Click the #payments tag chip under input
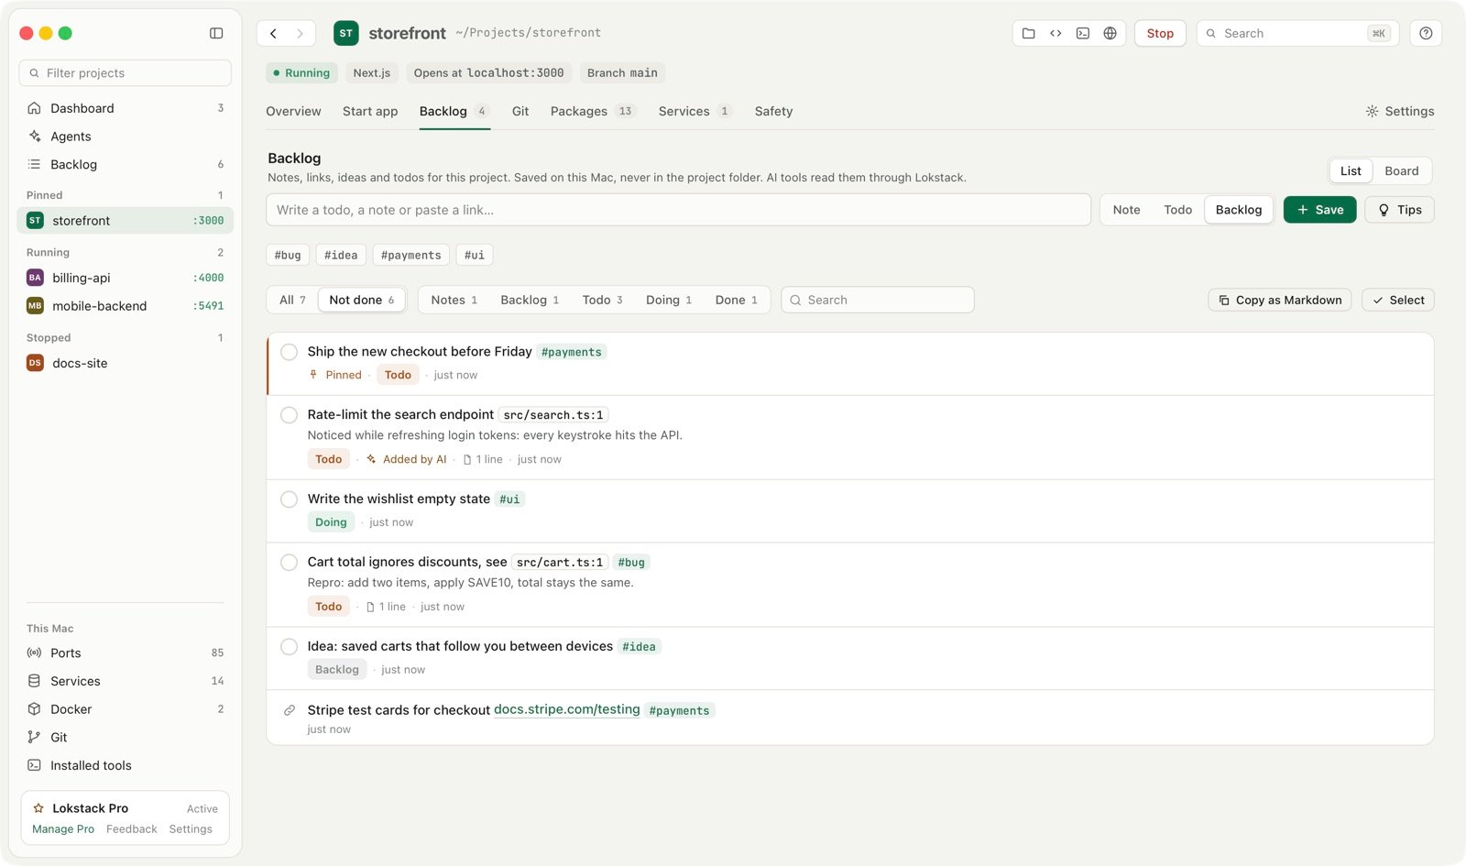Screen dimensions: 1466x866 click(410, 255)
